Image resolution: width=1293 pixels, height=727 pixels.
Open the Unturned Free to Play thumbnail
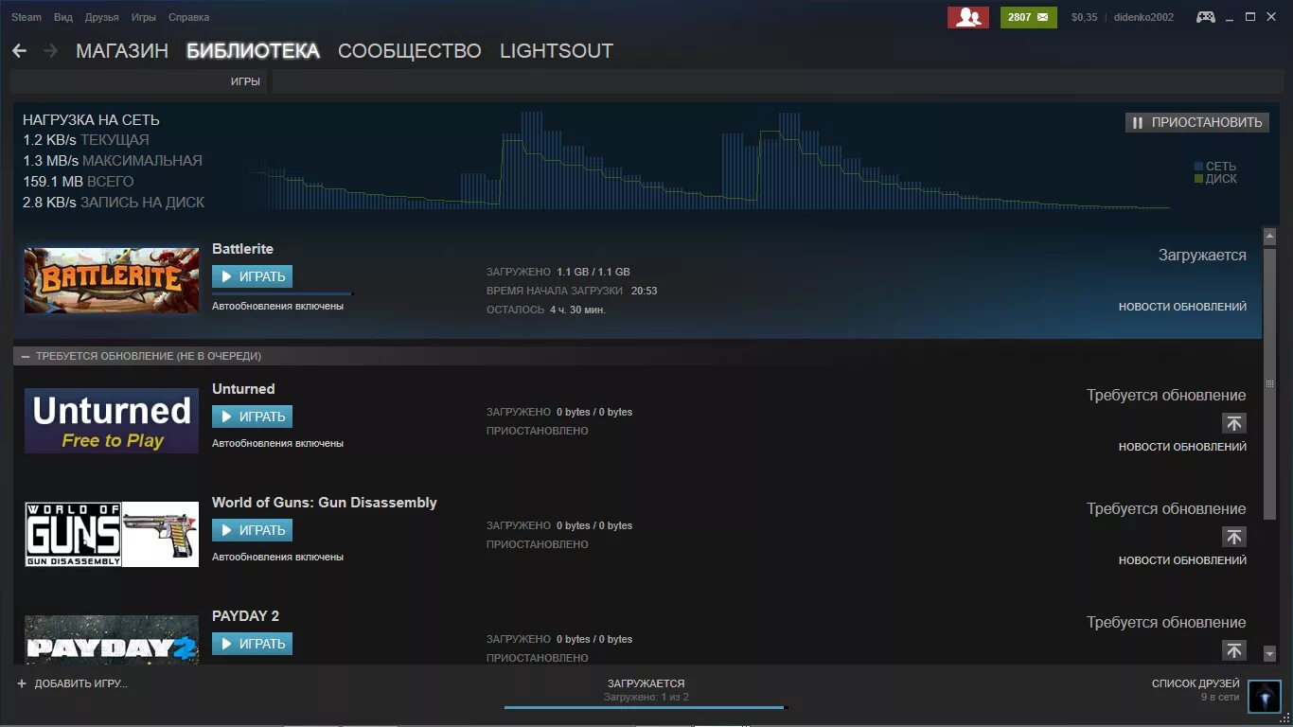point(112,420)
